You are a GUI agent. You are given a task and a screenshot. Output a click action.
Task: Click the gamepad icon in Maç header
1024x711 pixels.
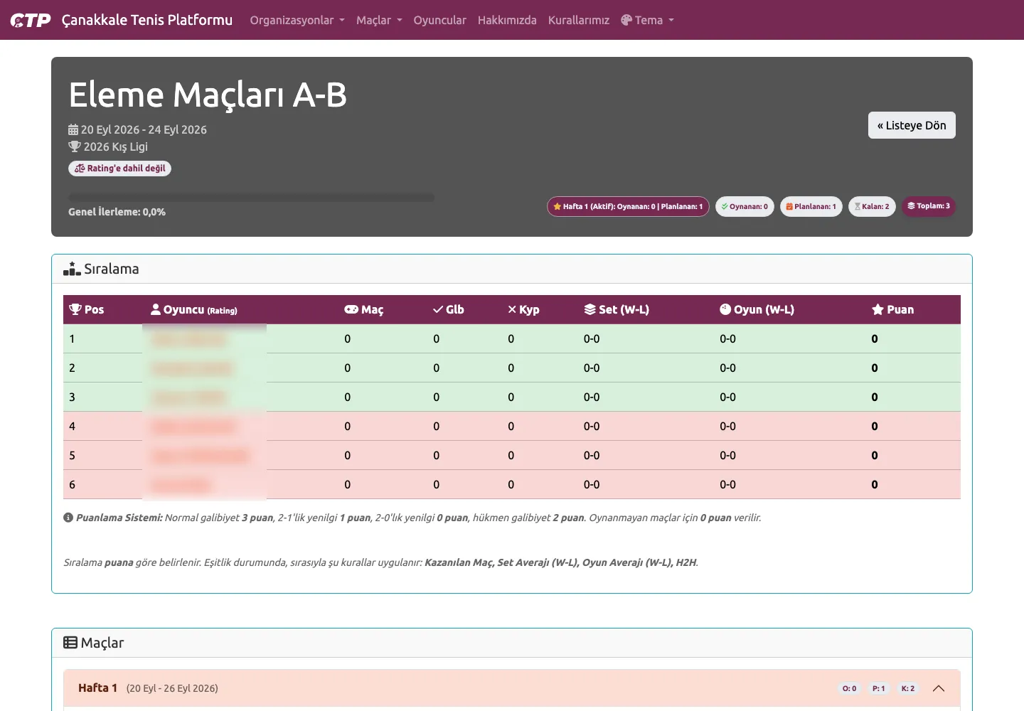click(x=351, y=309)
